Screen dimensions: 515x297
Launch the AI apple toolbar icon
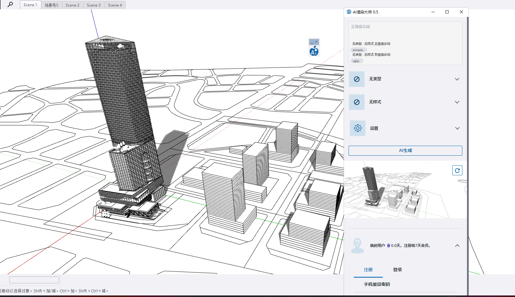[x=314, y=51]
